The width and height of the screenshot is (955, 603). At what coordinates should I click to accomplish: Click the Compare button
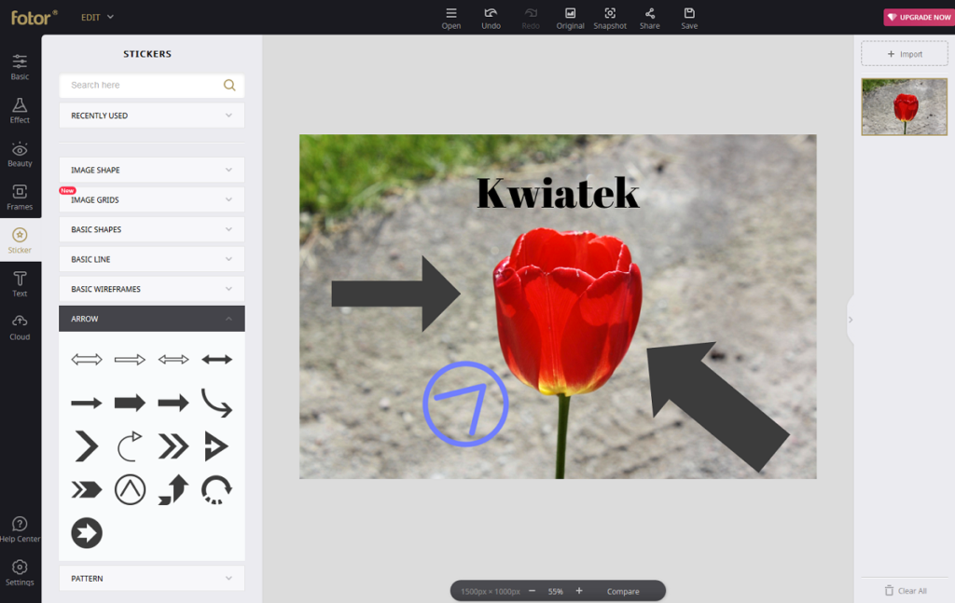622,592
